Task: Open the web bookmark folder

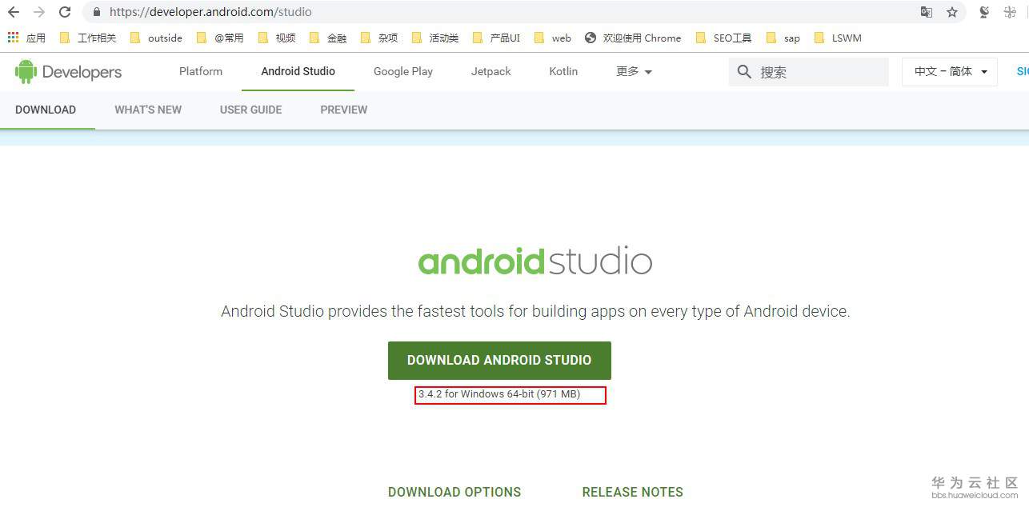Action: (x=552, y=38)
